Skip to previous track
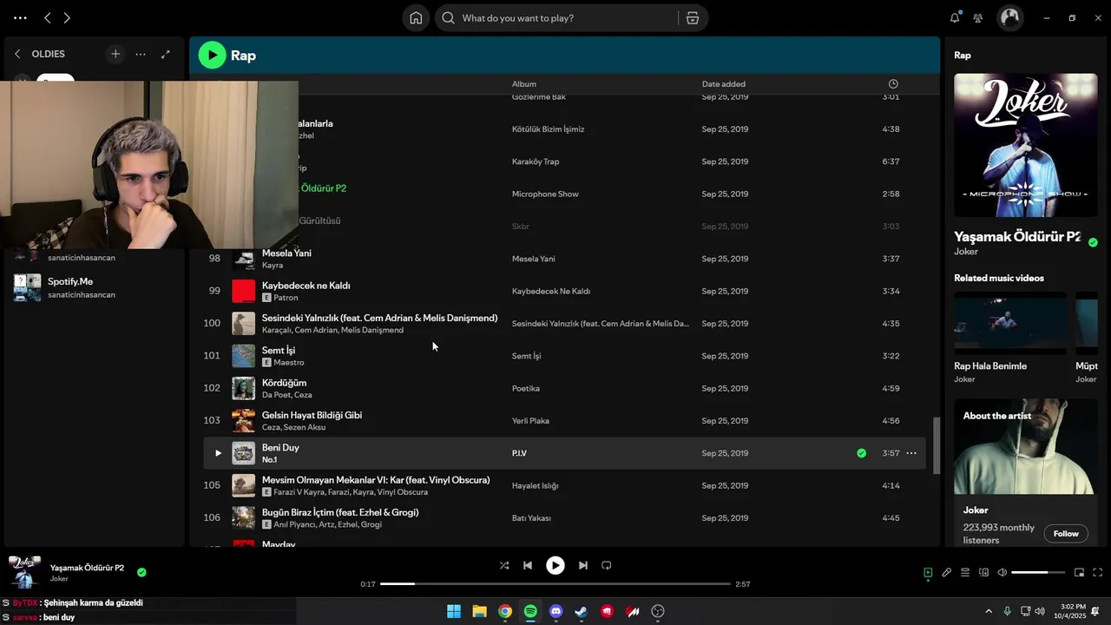 pos(528,565)
